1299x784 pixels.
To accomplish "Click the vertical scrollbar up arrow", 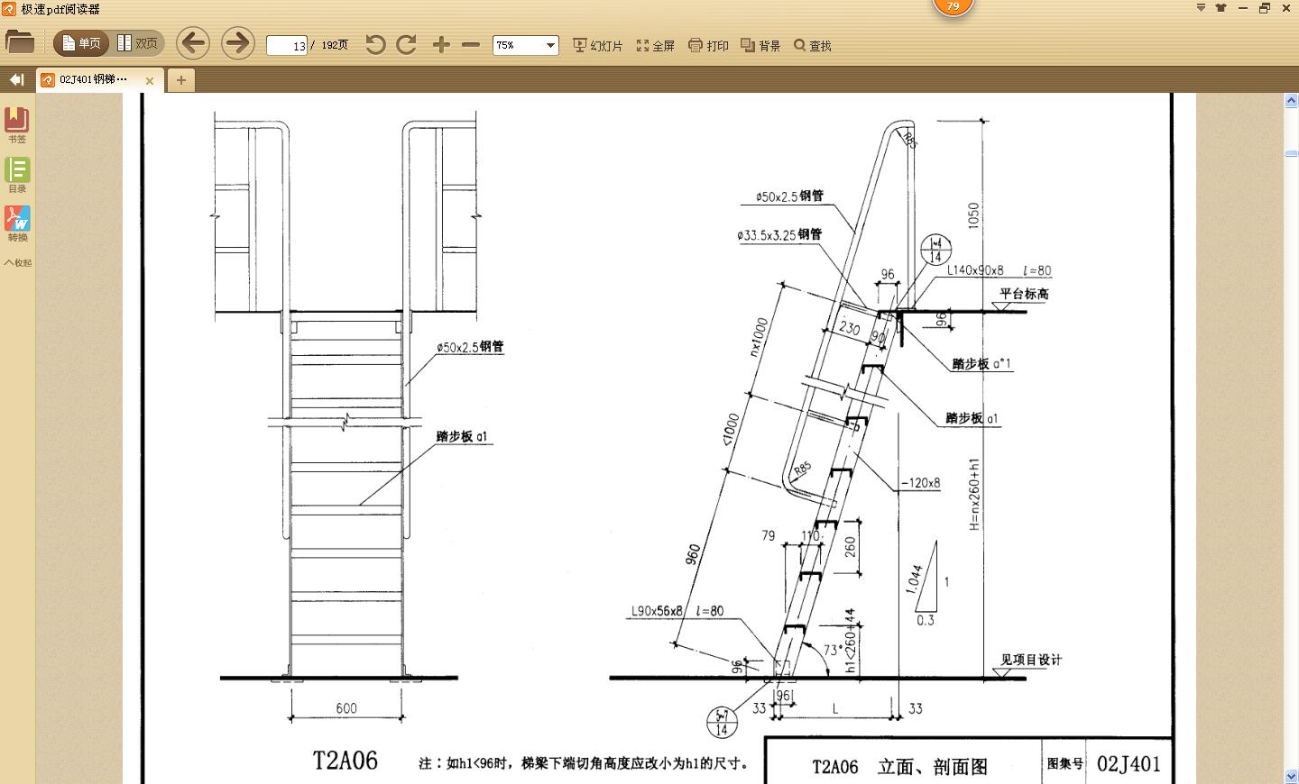I will 1291,102.
